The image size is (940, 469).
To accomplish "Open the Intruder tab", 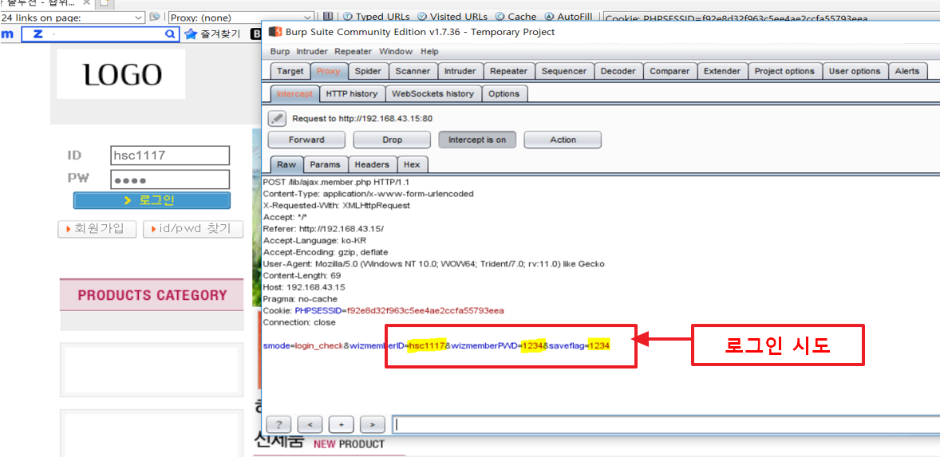I will coord(460,71).
